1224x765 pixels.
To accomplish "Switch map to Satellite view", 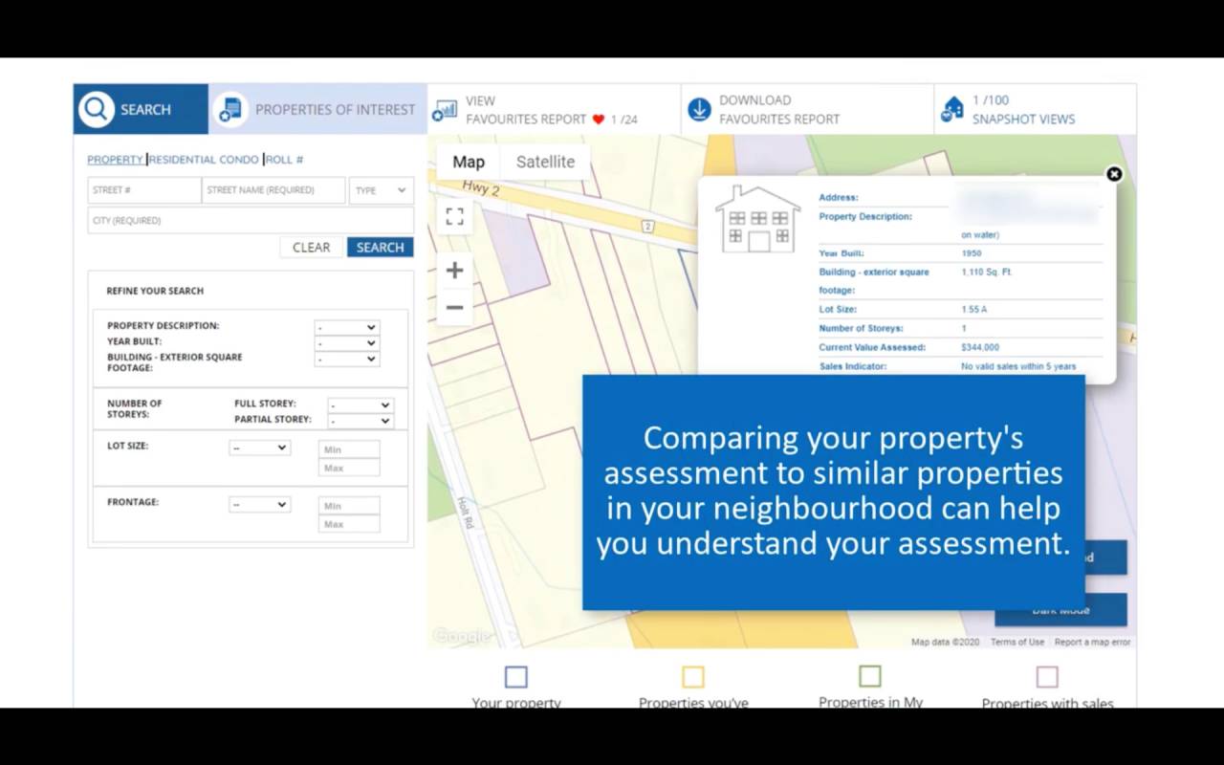I will coord(545,162).
